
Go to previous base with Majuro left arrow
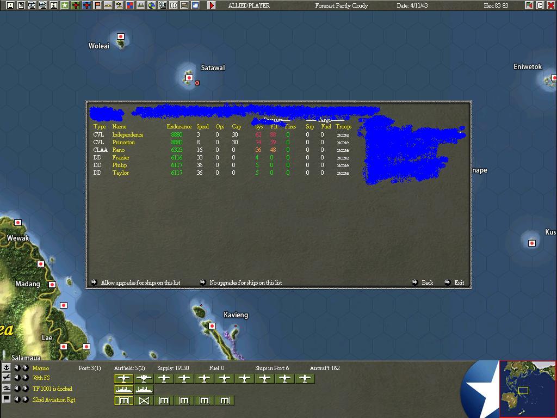point(17,368)
